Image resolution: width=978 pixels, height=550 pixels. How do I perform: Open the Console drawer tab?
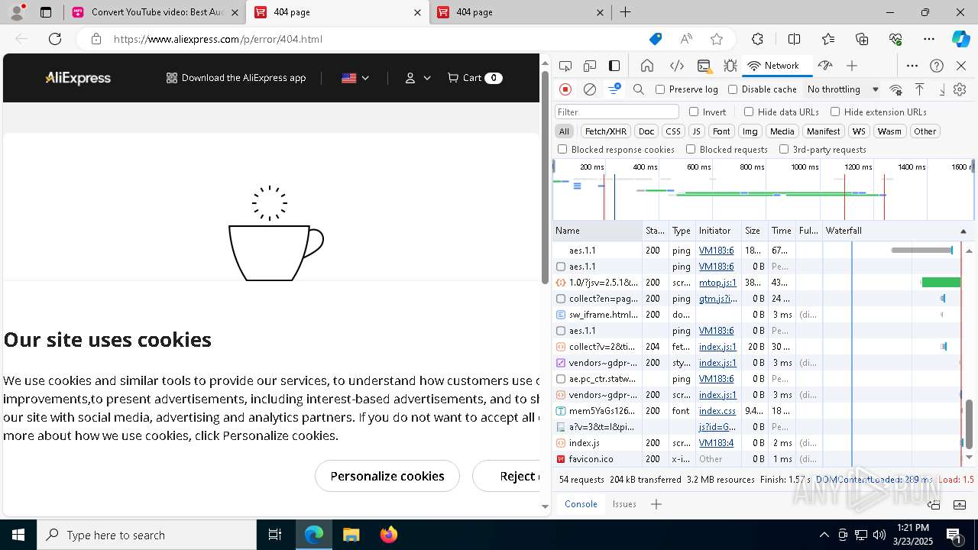click(x=581, y=504)
